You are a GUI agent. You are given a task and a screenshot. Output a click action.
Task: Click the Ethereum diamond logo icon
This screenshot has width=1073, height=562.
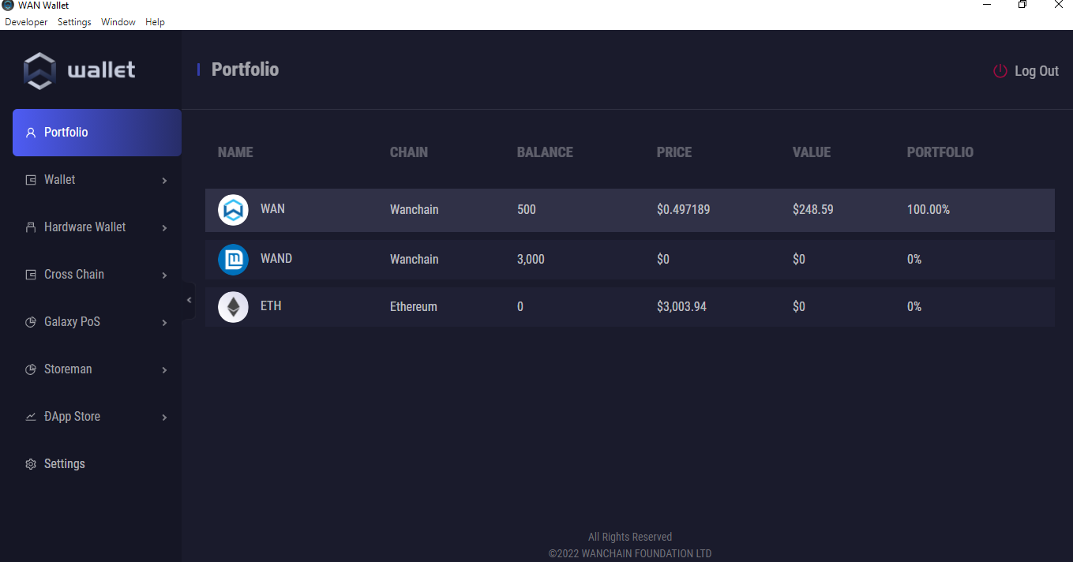(233, 307)
